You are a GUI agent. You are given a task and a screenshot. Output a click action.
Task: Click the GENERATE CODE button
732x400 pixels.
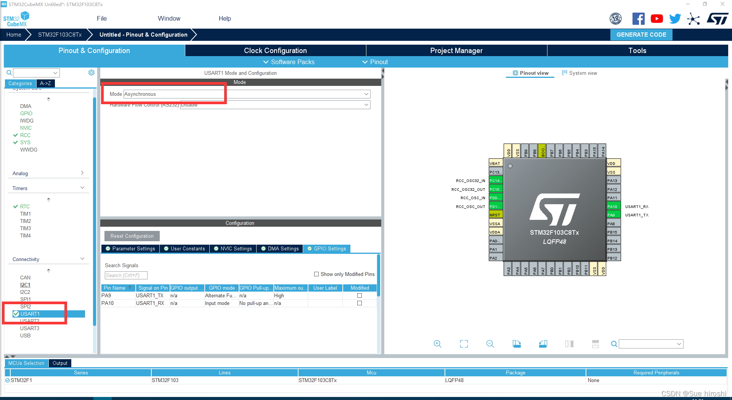point(641,34)
